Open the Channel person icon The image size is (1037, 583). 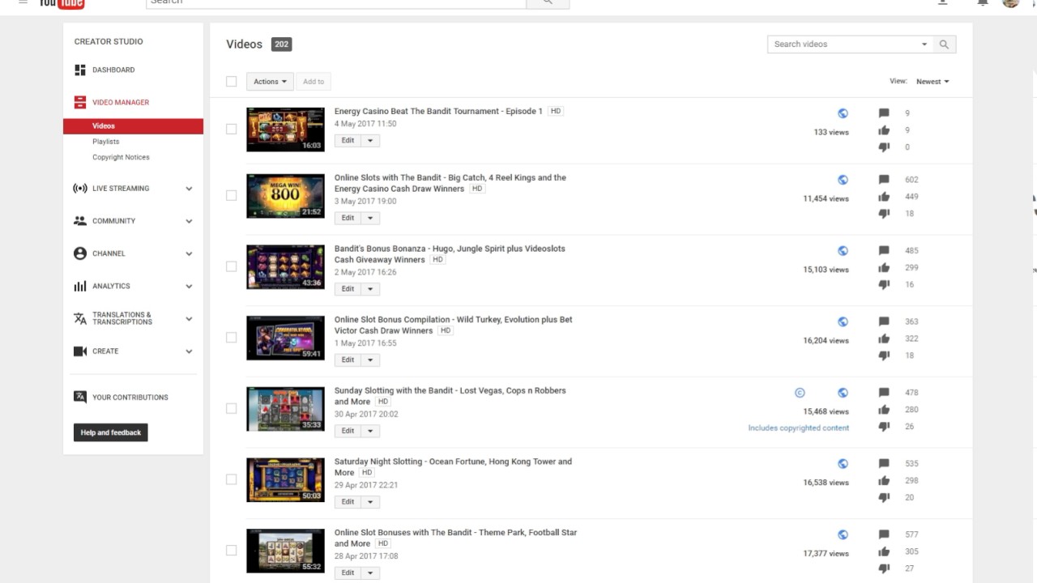tap(80, 253)
